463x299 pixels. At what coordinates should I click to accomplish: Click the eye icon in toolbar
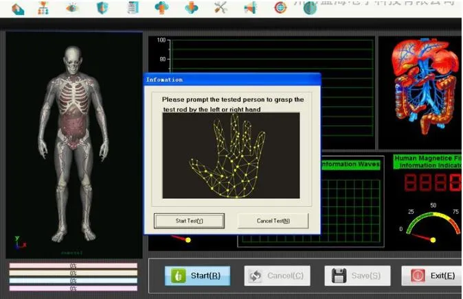point(72,8)
